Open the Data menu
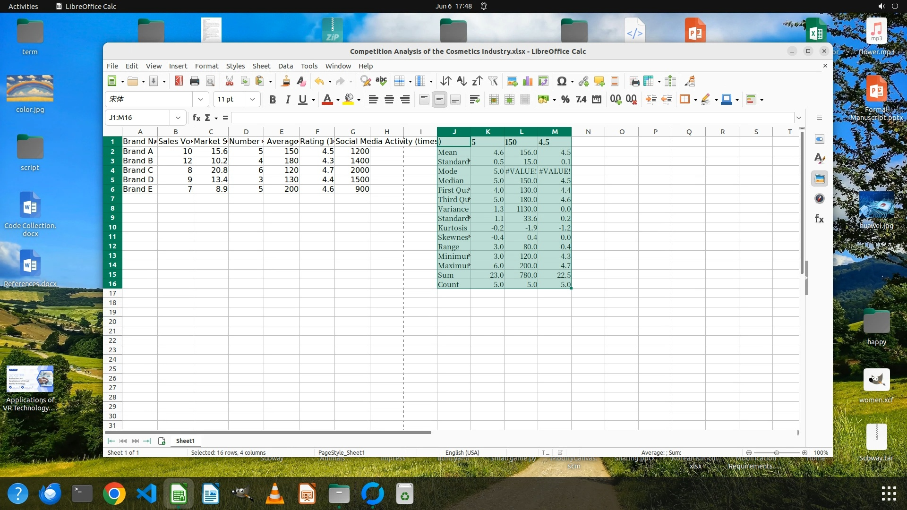This screenshot has width=907, height=510. point(285,66)
